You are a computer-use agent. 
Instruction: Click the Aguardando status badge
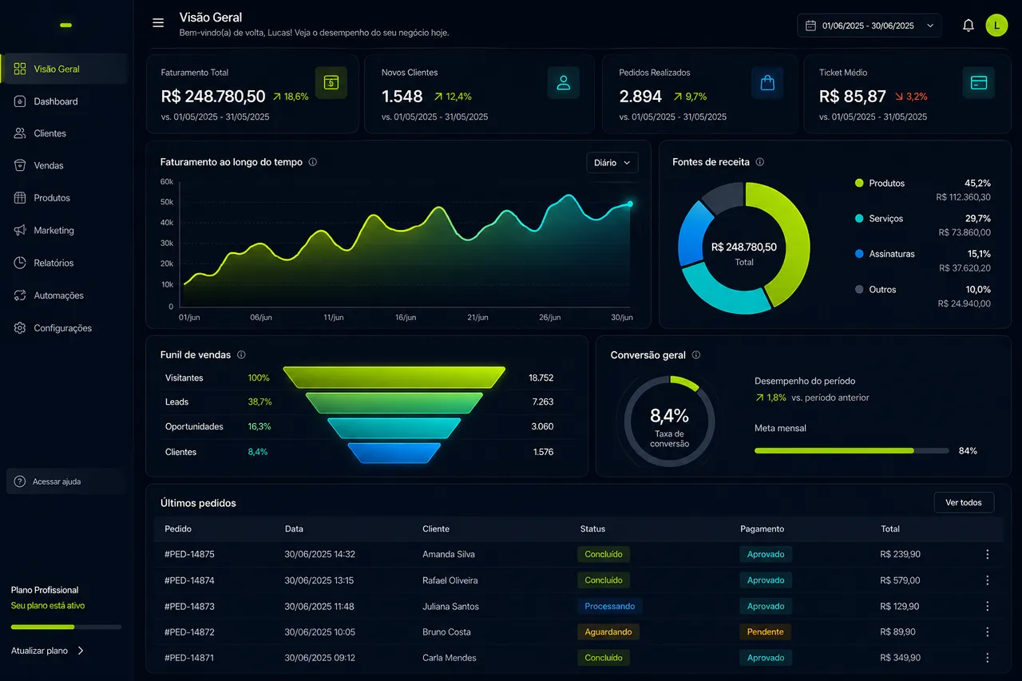[608, 632]
